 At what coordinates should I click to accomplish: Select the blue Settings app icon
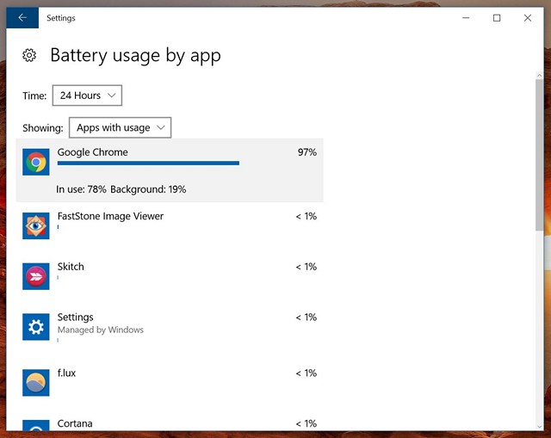point(36,327)
